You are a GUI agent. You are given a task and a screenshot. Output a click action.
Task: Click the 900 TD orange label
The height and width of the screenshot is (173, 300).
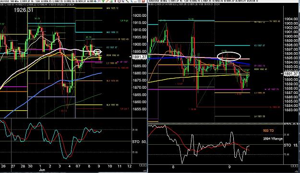[268, 131]
